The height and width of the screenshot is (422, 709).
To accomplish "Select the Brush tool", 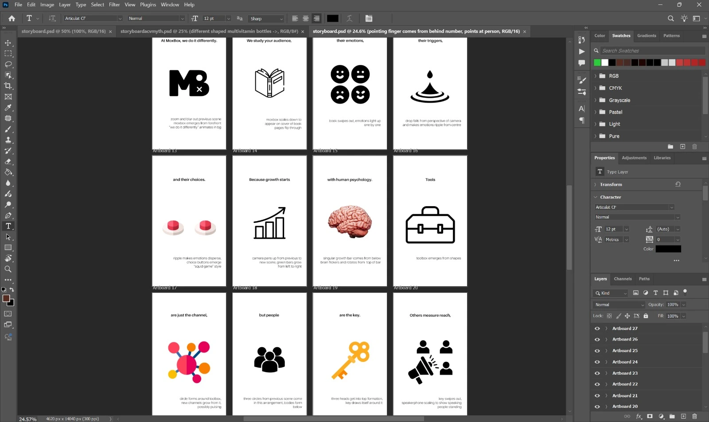I will point(8,129).
